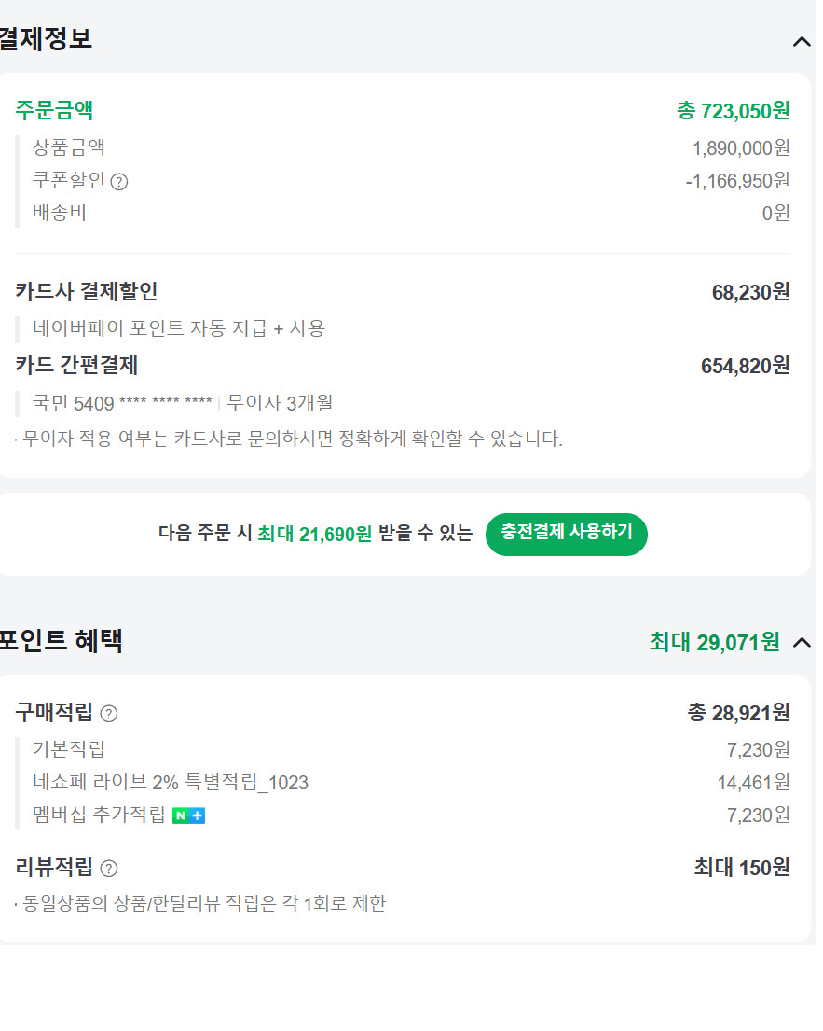Screen dimensions: 823x1031
Task: Collapse the 포인트 혜택 section chevron
Action: pos(801,642)
